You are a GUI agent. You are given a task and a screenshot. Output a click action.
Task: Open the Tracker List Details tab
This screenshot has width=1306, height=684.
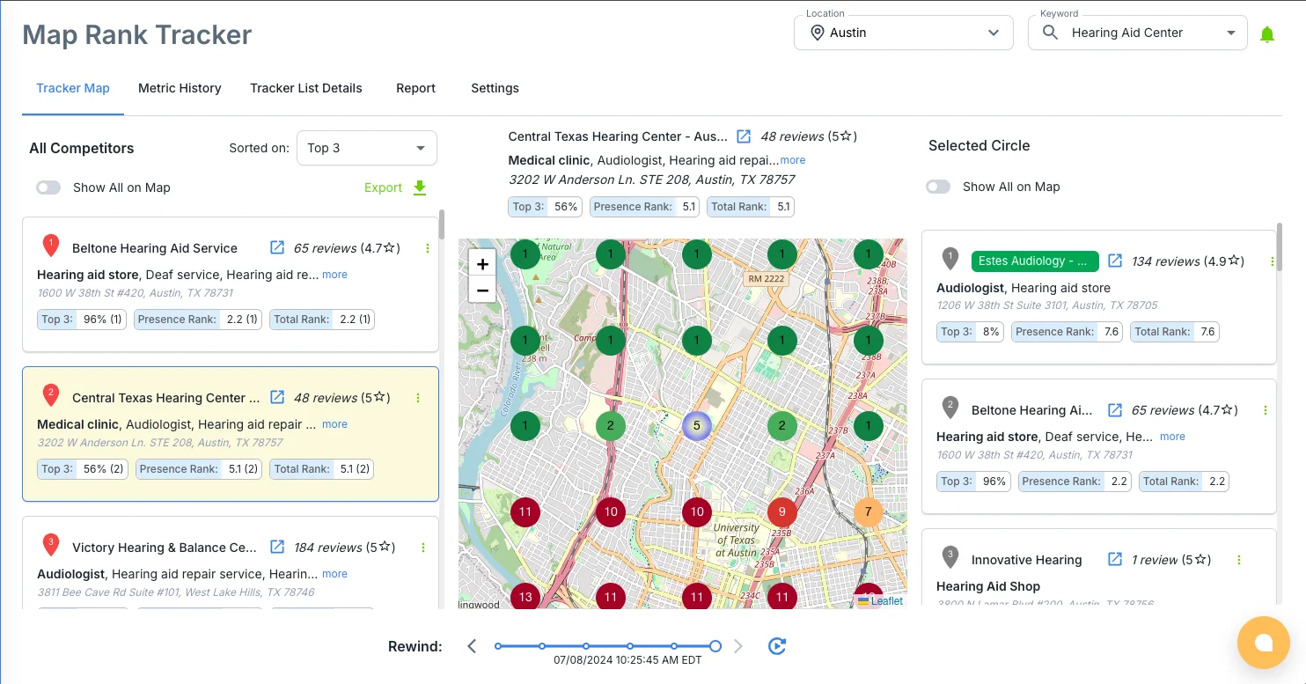pyautogui.click(x=305, y=88)
